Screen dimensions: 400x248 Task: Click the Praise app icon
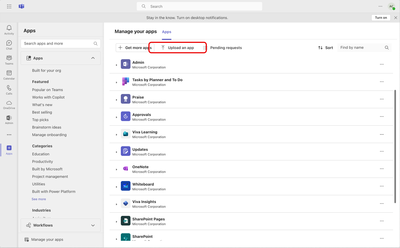pos(126,99)
